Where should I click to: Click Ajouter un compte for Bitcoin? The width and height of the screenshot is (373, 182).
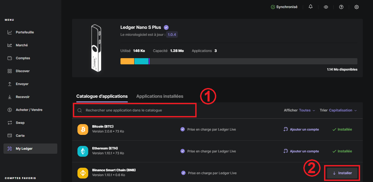pyautogui.click(x=301, y=129)
